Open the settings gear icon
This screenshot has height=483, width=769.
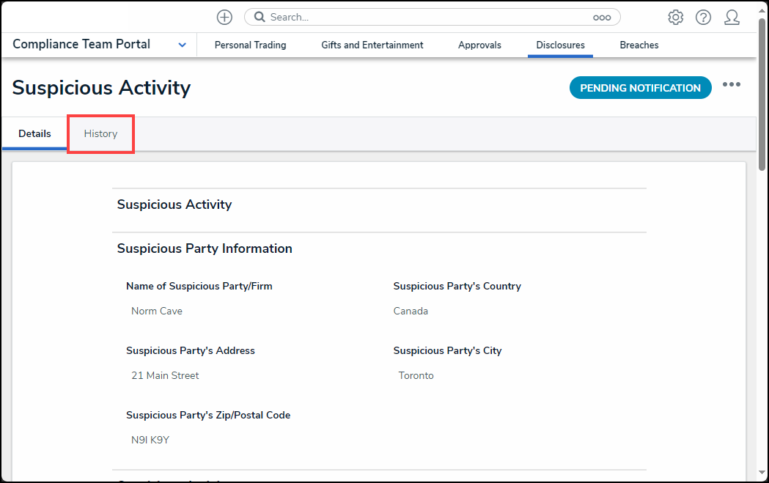[675, 17]
